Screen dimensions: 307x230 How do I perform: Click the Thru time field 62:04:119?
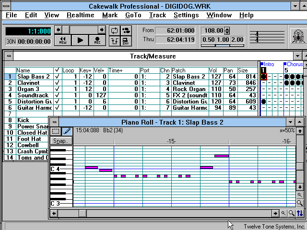click(x=175, y=39)
